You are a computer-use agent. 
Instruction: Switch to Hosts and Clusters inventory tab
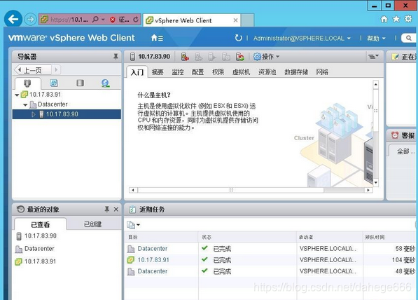[27, 83]
